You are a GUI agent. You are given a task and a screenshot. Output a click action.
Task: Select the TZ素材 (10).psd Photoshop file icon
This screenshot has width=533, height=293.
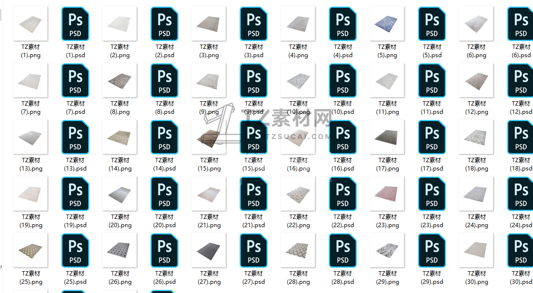[343, 80]
